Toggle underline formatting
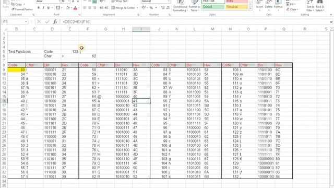 point(49,8)
